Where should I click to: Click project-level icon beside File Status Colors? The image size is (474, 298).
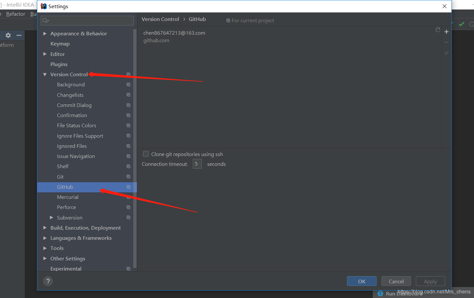point(128,125)
